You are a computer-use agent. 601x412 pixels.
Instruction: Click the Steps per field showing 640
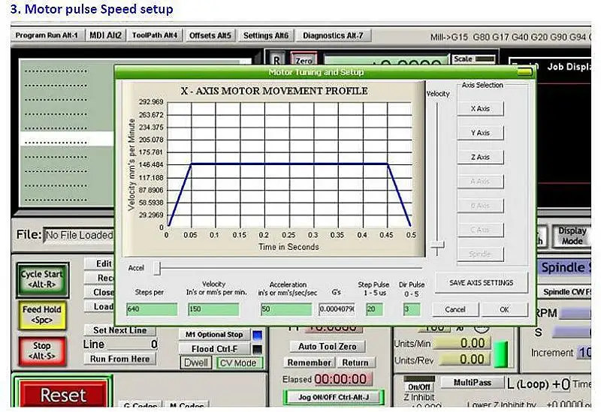tap(152, 309)
